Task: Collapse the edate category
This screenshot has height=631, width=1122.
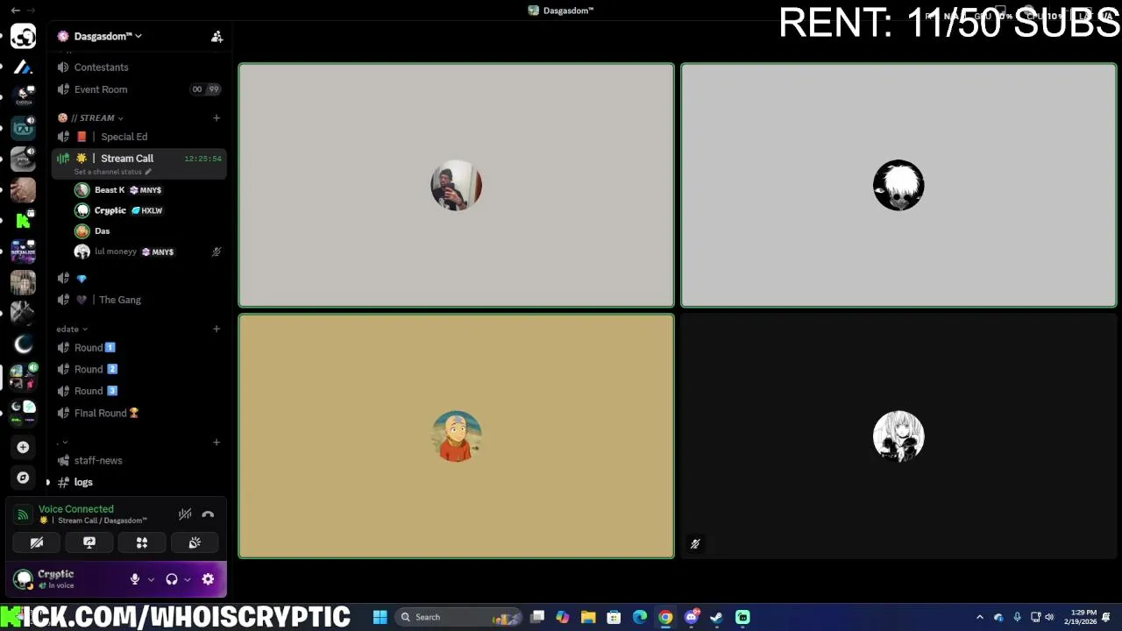Action: 72,330
